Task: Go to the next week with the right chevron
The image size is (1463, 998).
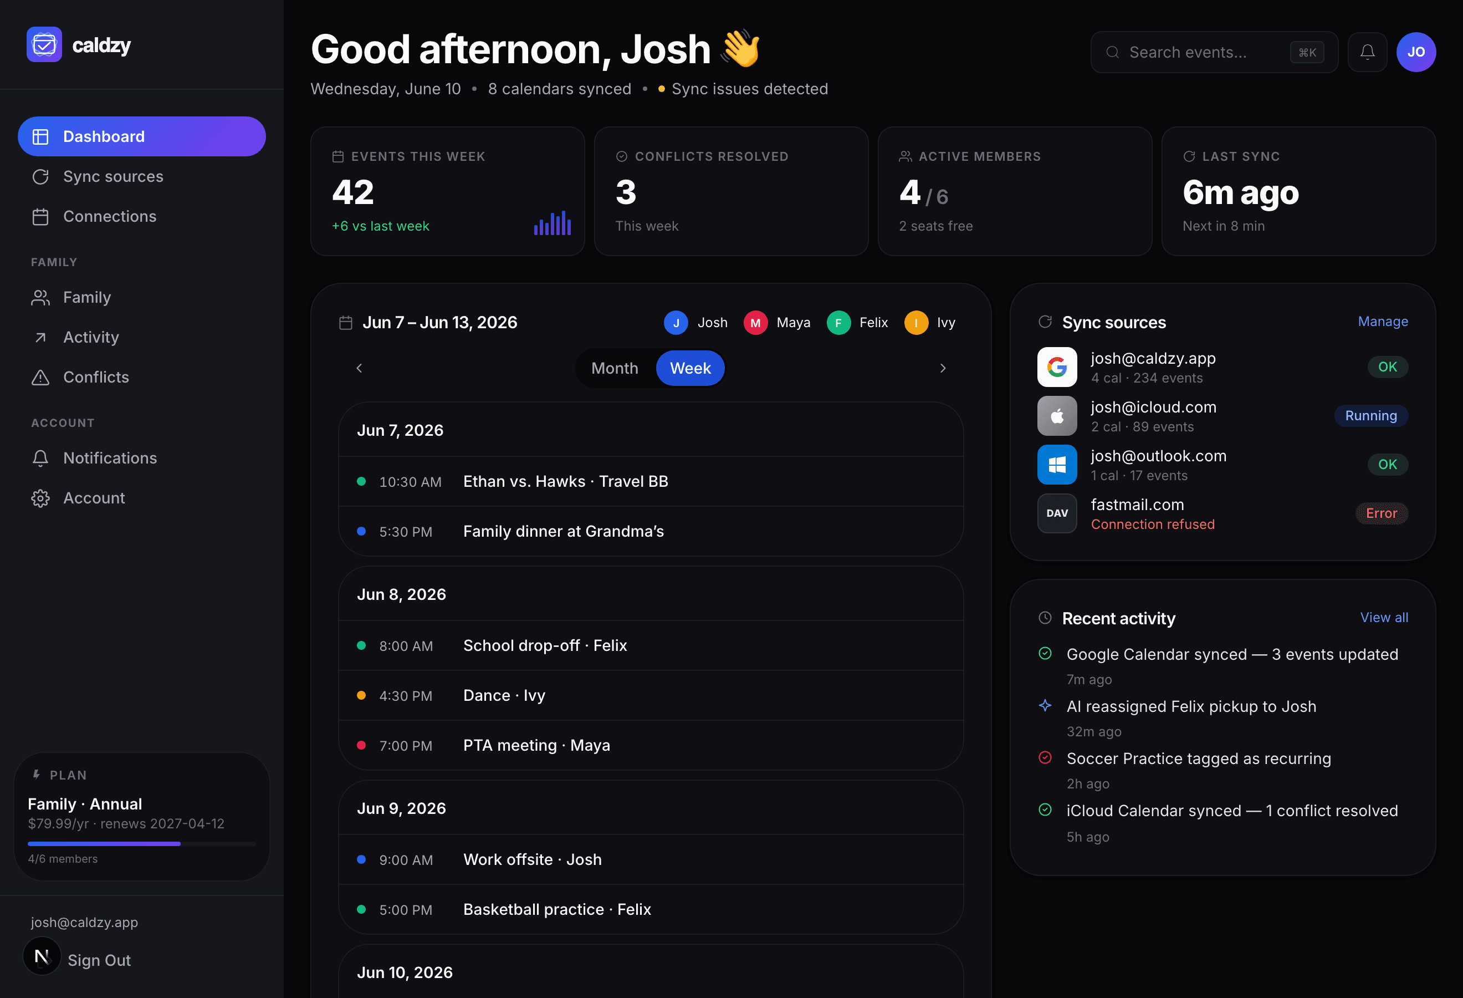Action: [x=943, y=368]
